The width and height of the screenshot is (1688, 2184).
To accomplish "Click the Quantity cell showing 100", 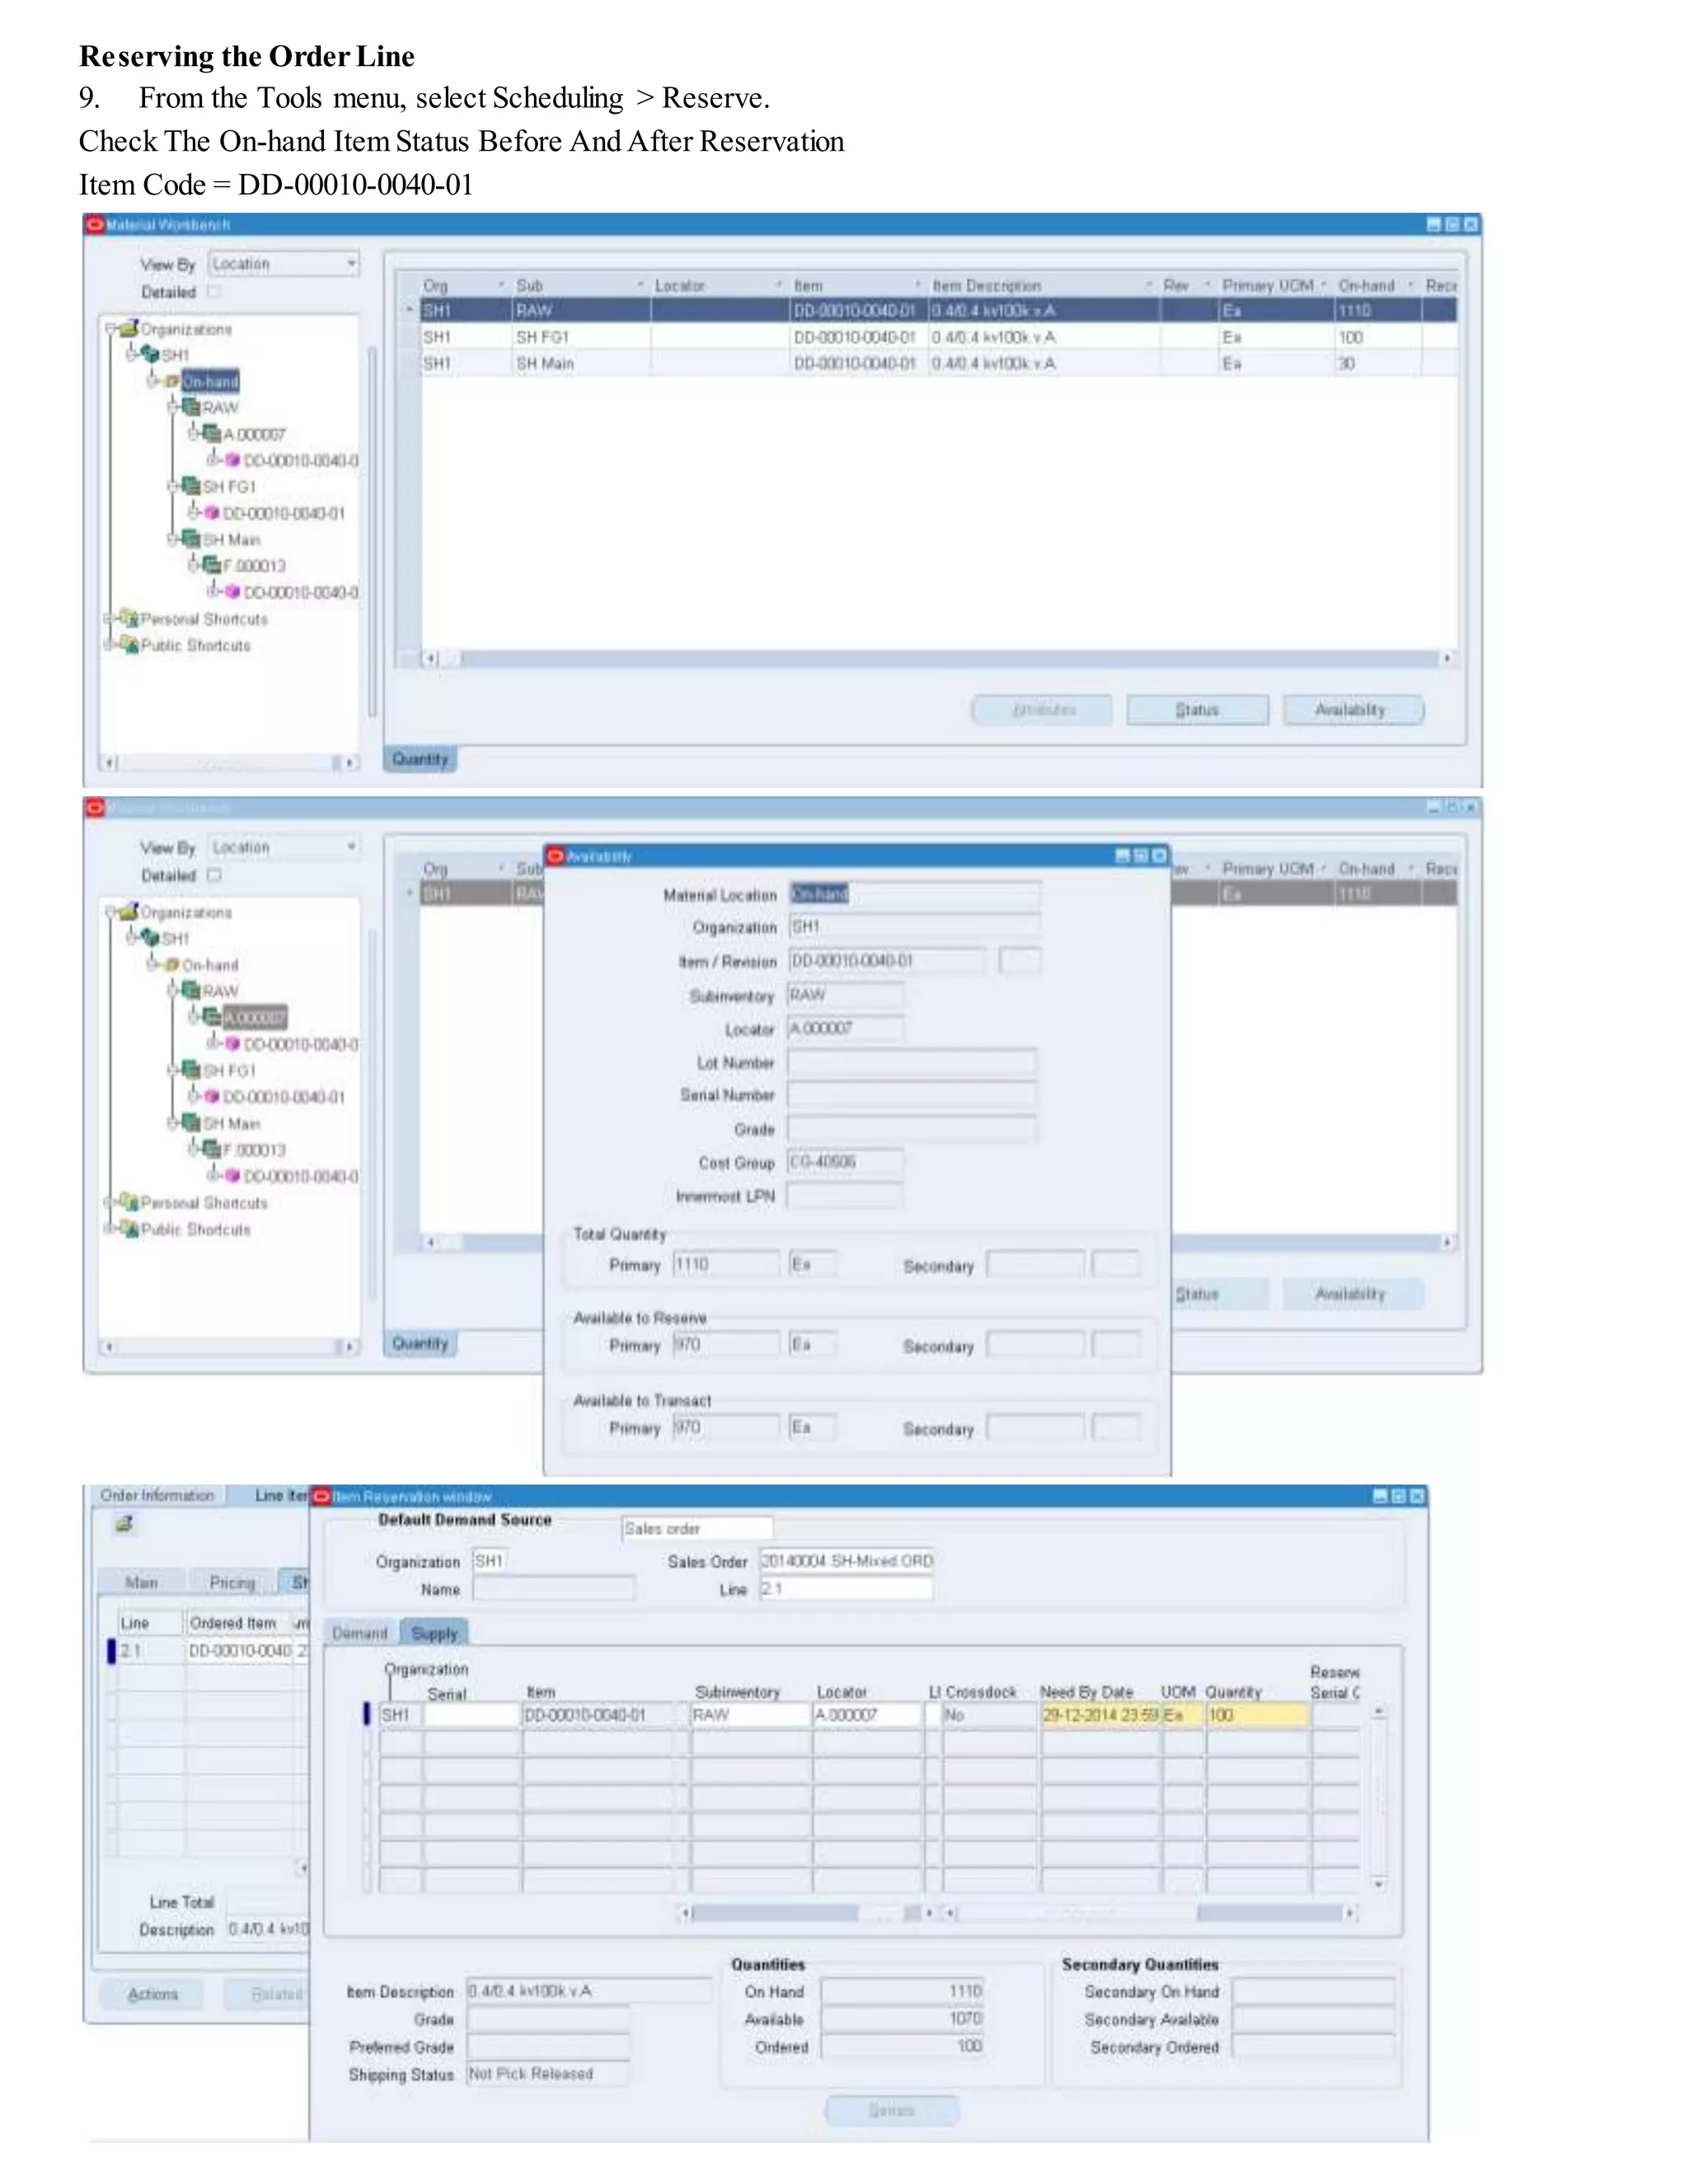I will 1257,1715.
